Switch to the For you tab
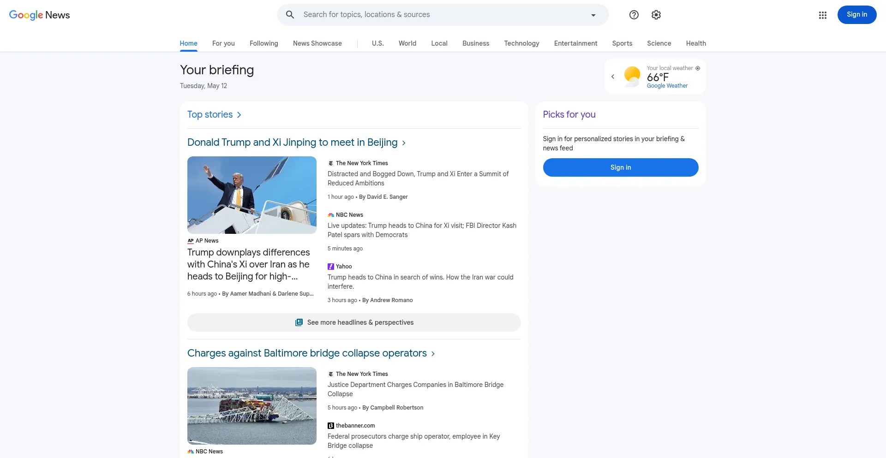The height and width of the screenshot is (458, 886). [x=223, y=43]
